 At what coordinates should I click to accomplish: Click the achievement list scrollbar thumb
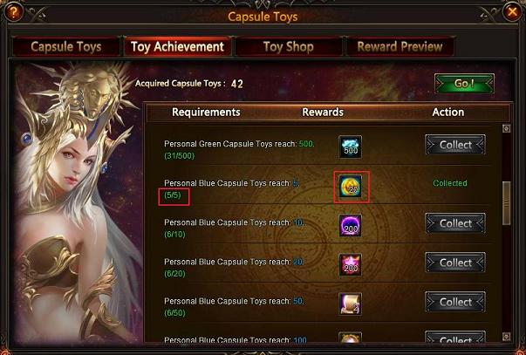click(x=506, y=203)
